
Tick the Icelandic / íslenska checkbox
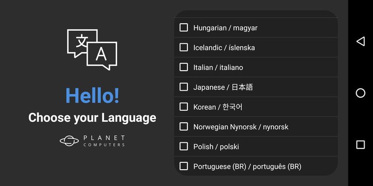[x=184, y=47]
